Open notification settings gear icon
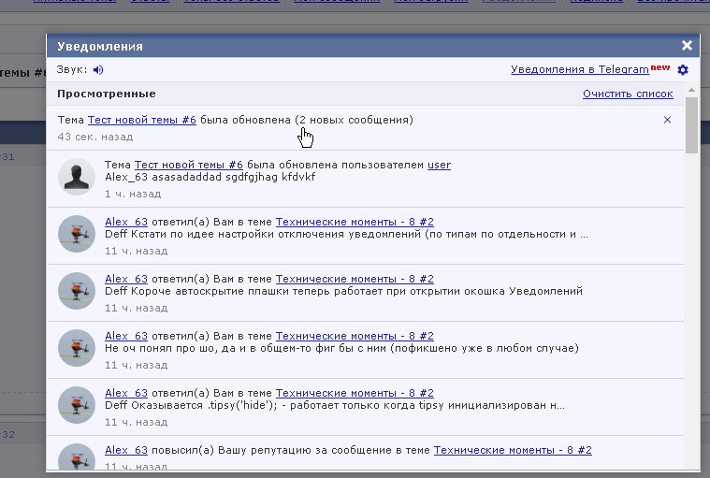 coord(683,70)
